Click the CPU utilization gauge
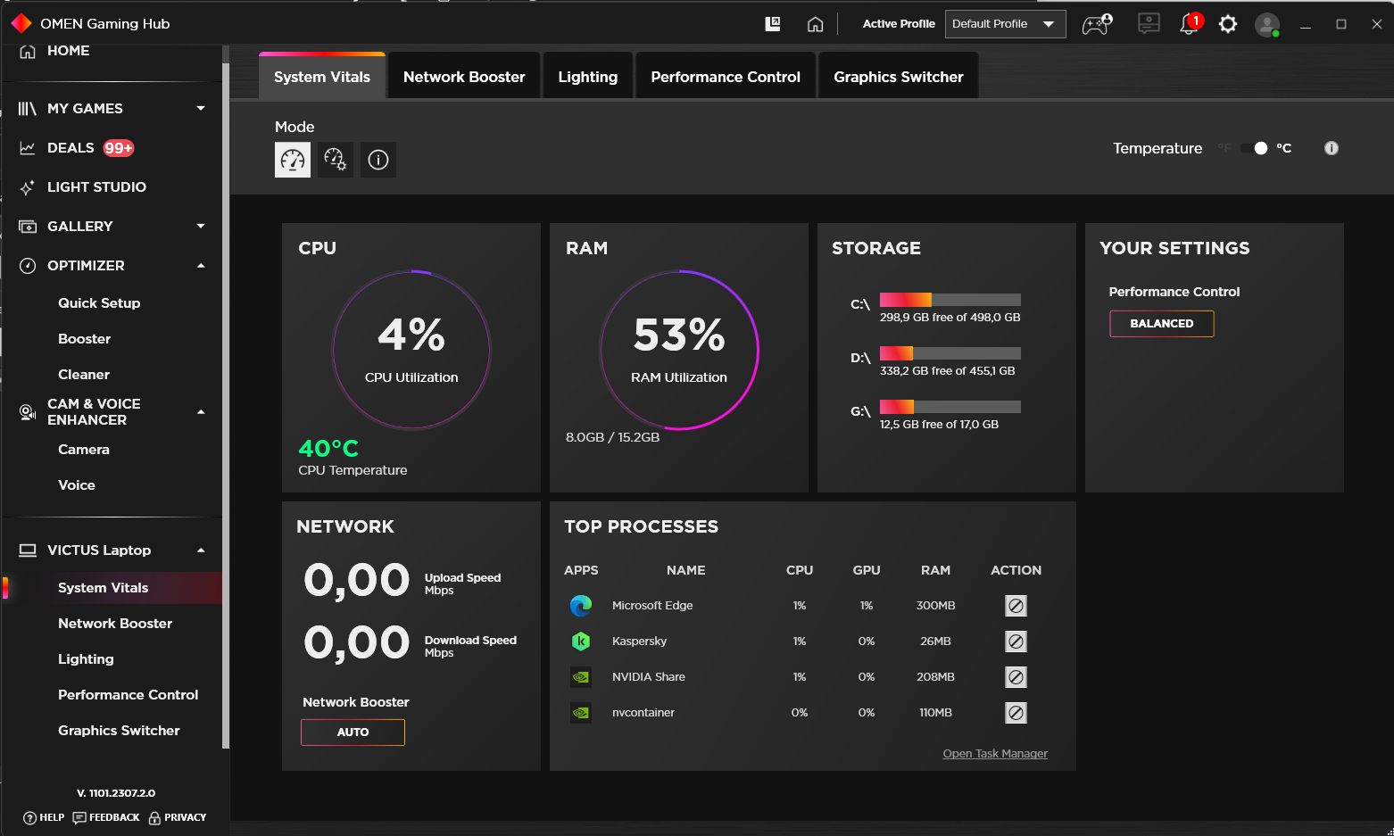 point(411,350)
